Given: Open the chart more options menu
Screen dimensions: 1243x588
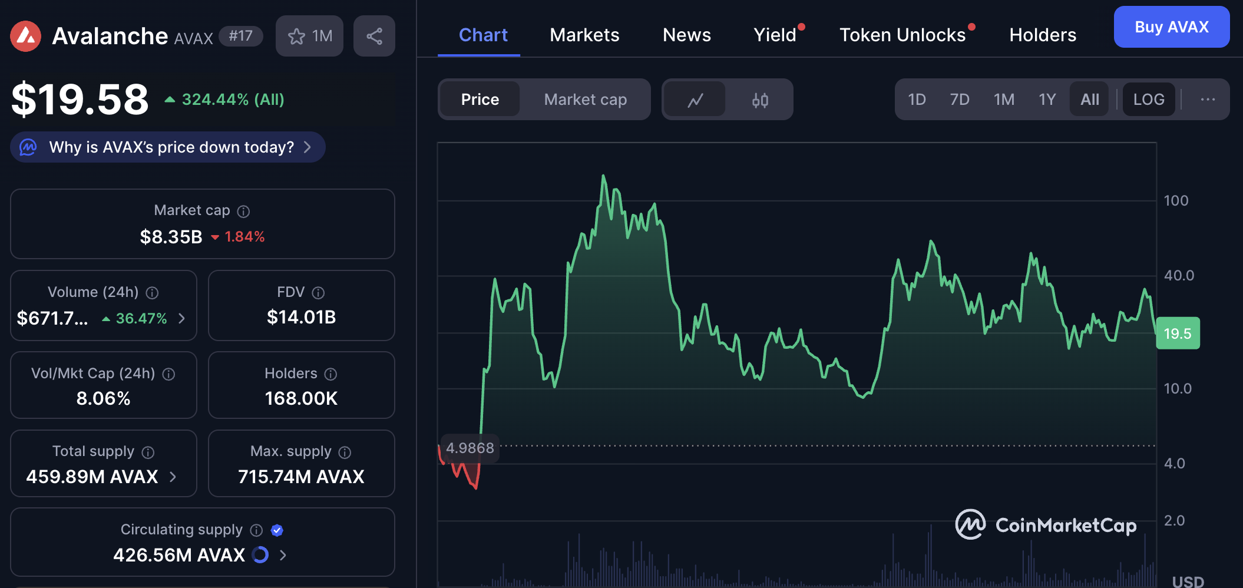Looking at the screenshot, I should click(x=1208, y=100).
